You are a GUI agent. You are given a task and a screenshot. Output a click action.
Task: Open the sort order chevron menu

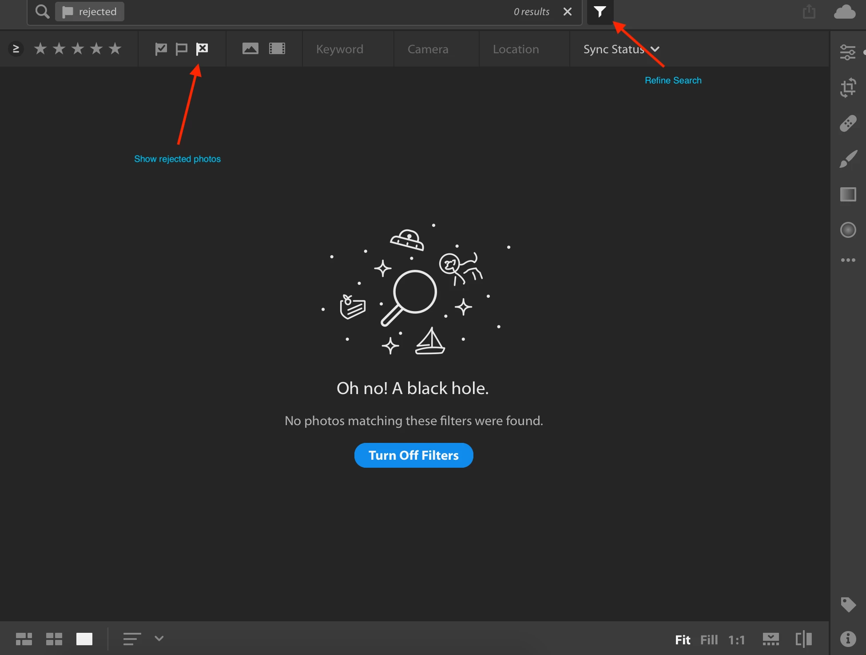click(159, 639)
